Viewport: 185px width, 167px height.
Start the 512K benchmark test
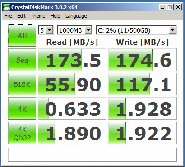[22, 84]
